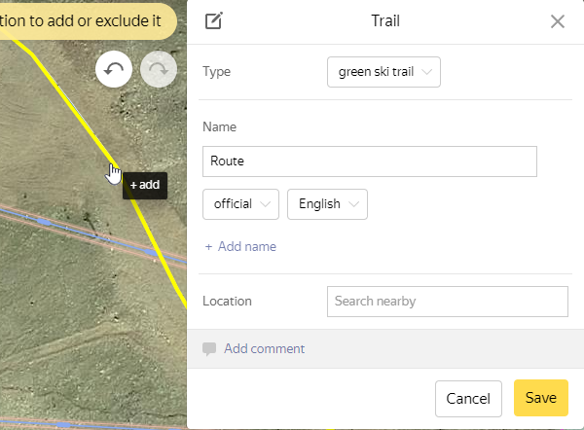The width and height of the screenshot is (584, 430).
Task: Click the speech bubble comment icon
Action: (x=209, y=349)
